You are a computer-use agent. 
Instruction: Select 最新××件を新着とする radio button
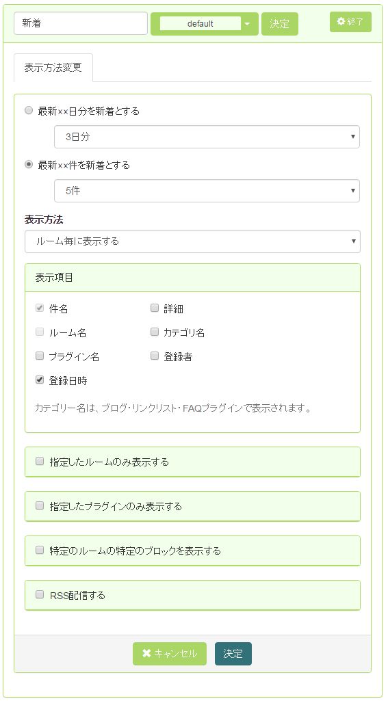(x=29, y=165)
